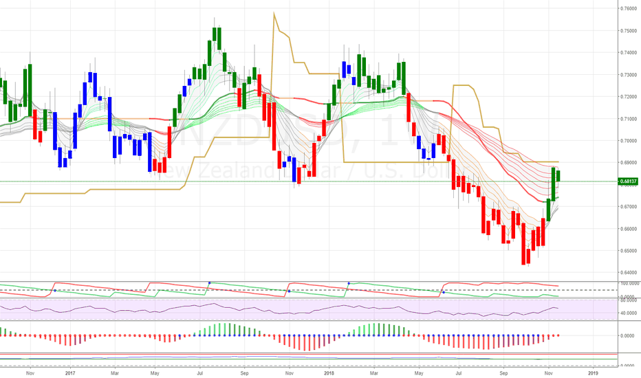Click the green 0.68137 current price label
The height and width of the screenshot is (378, 641).
click(x=629, y=181)
